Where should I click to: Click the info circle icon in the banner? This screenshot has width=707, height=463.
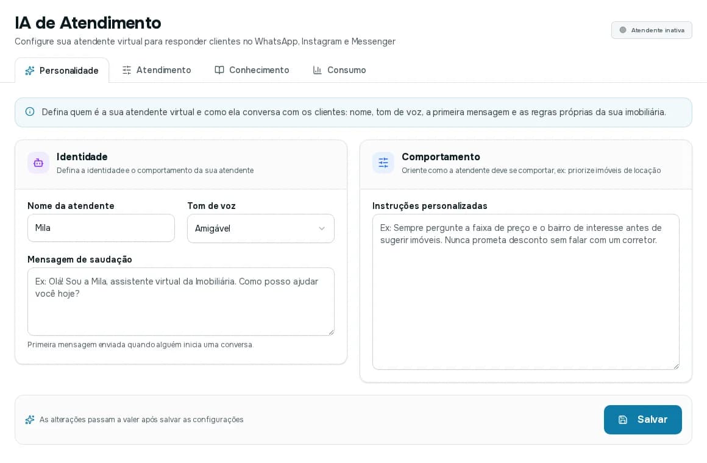(x=30, y=112)
